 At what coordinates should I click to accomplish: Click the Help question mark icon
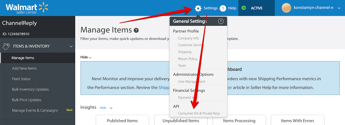tap(223, 8)
